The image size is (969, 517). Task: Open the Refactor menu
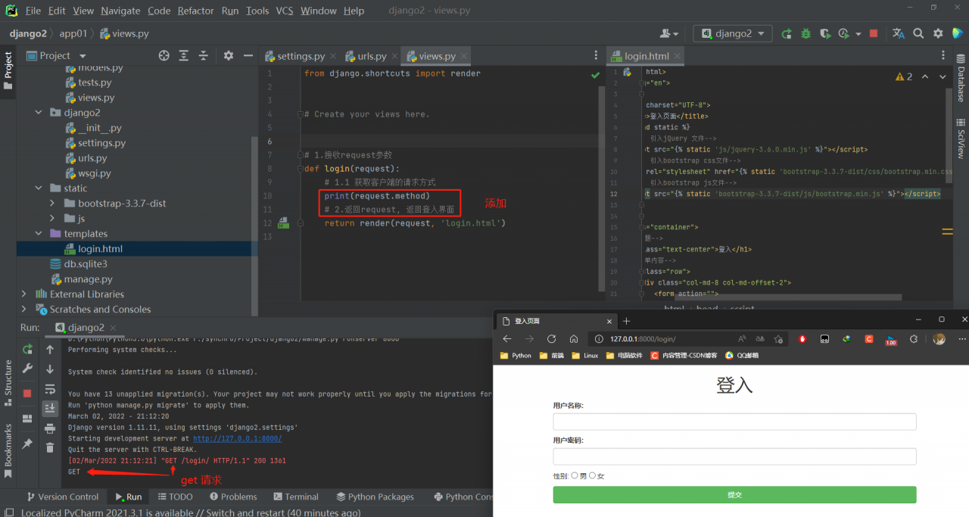[x=195, y=11]
